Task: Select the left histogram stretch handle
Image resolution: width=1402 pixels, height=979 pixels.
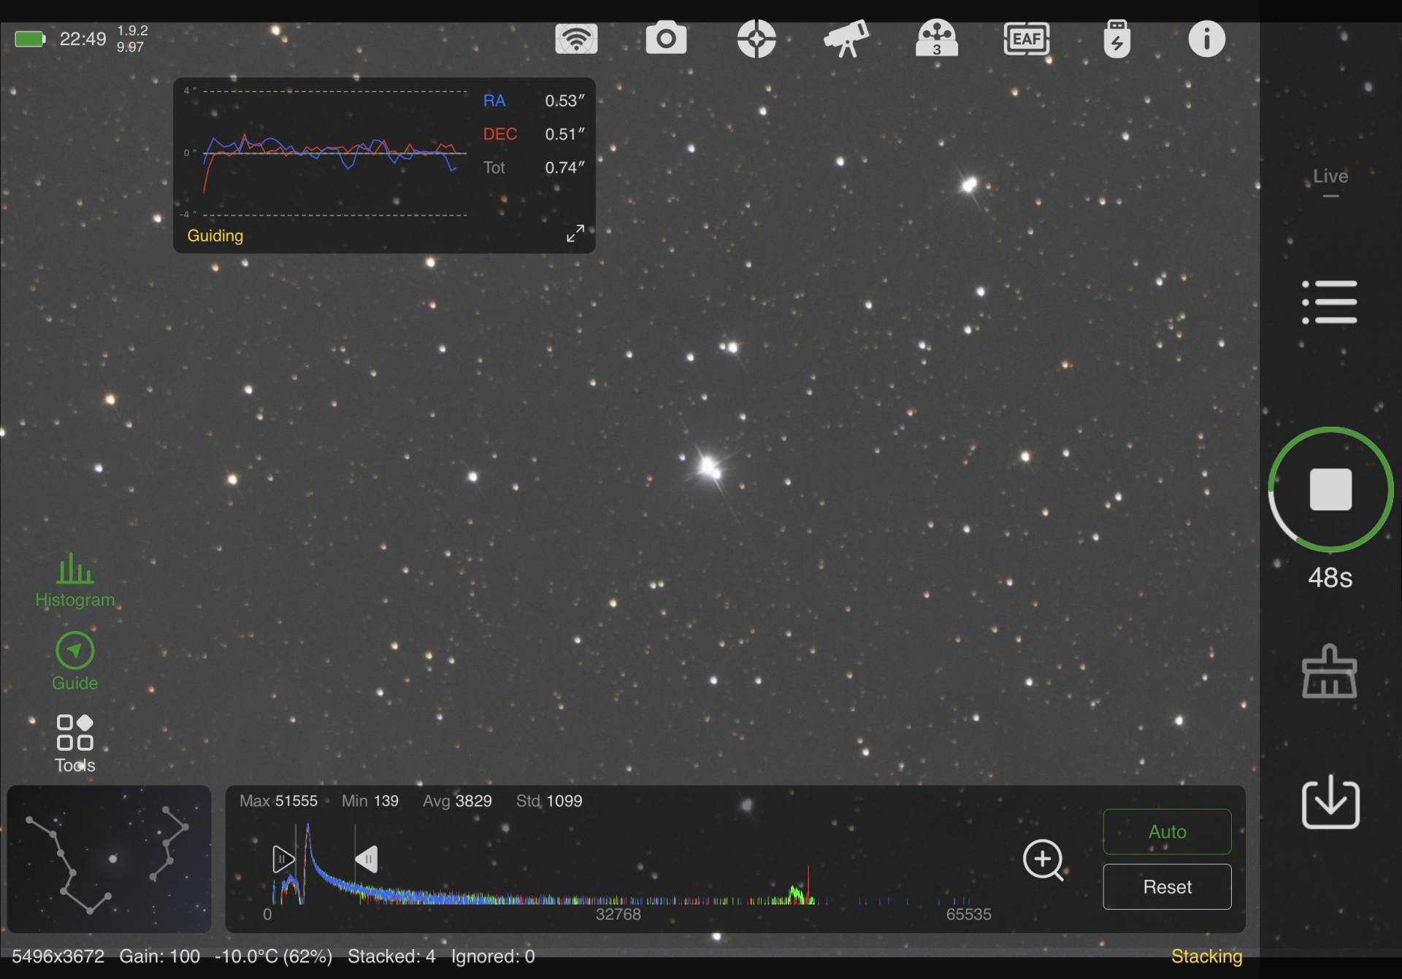Action: point(283,859)
